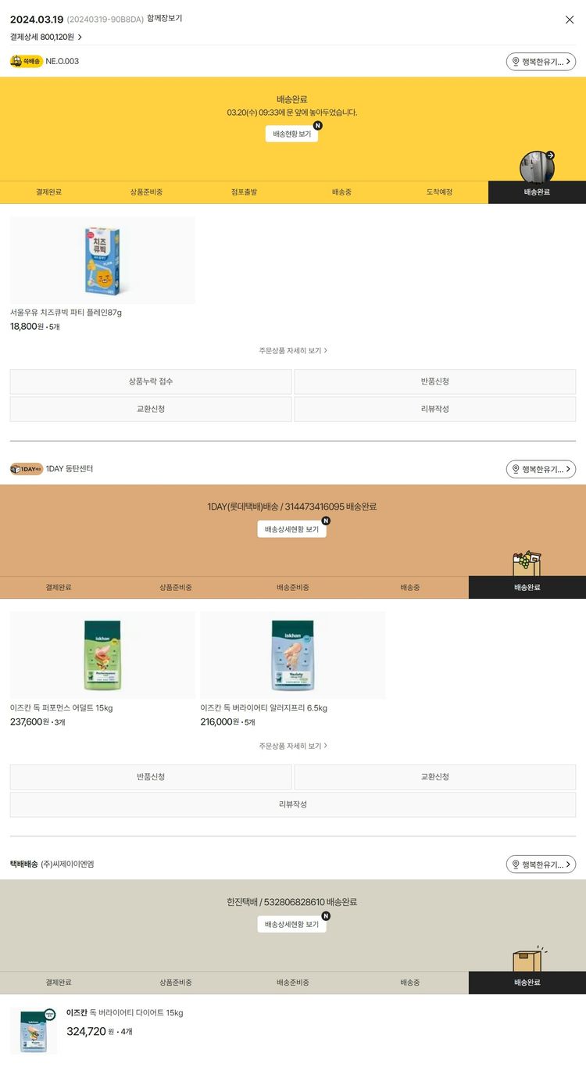586x1067 pixels.
Task: Select the 배송완료 step in yellow tracker
Action: (537, 192)
